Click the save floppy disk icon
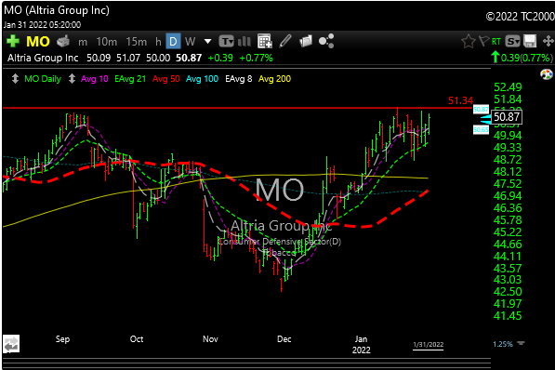This screenshot has height=370, width=555. [x=530, y=42]
